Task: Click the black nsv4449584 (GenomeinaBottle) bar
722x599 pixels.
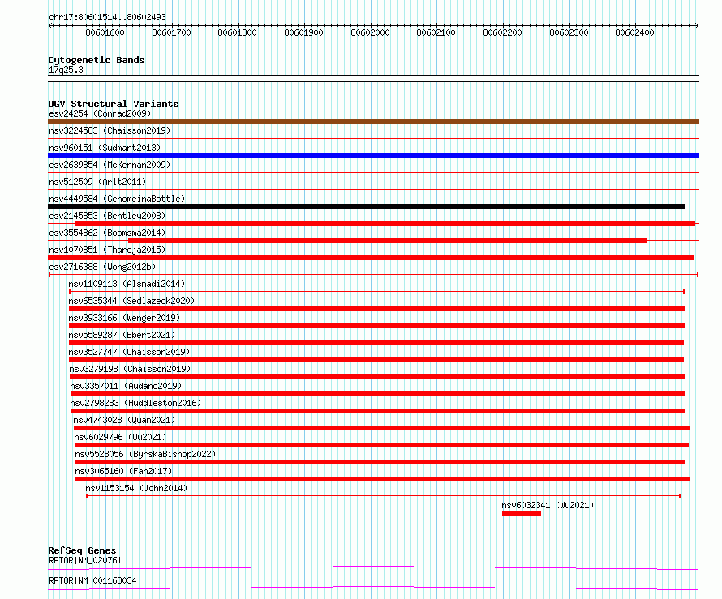Action: click(x=366, y=207)
